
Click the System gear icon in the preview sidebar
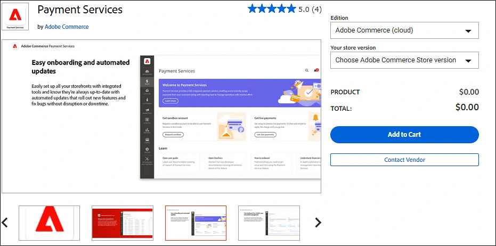pos(147,150)
